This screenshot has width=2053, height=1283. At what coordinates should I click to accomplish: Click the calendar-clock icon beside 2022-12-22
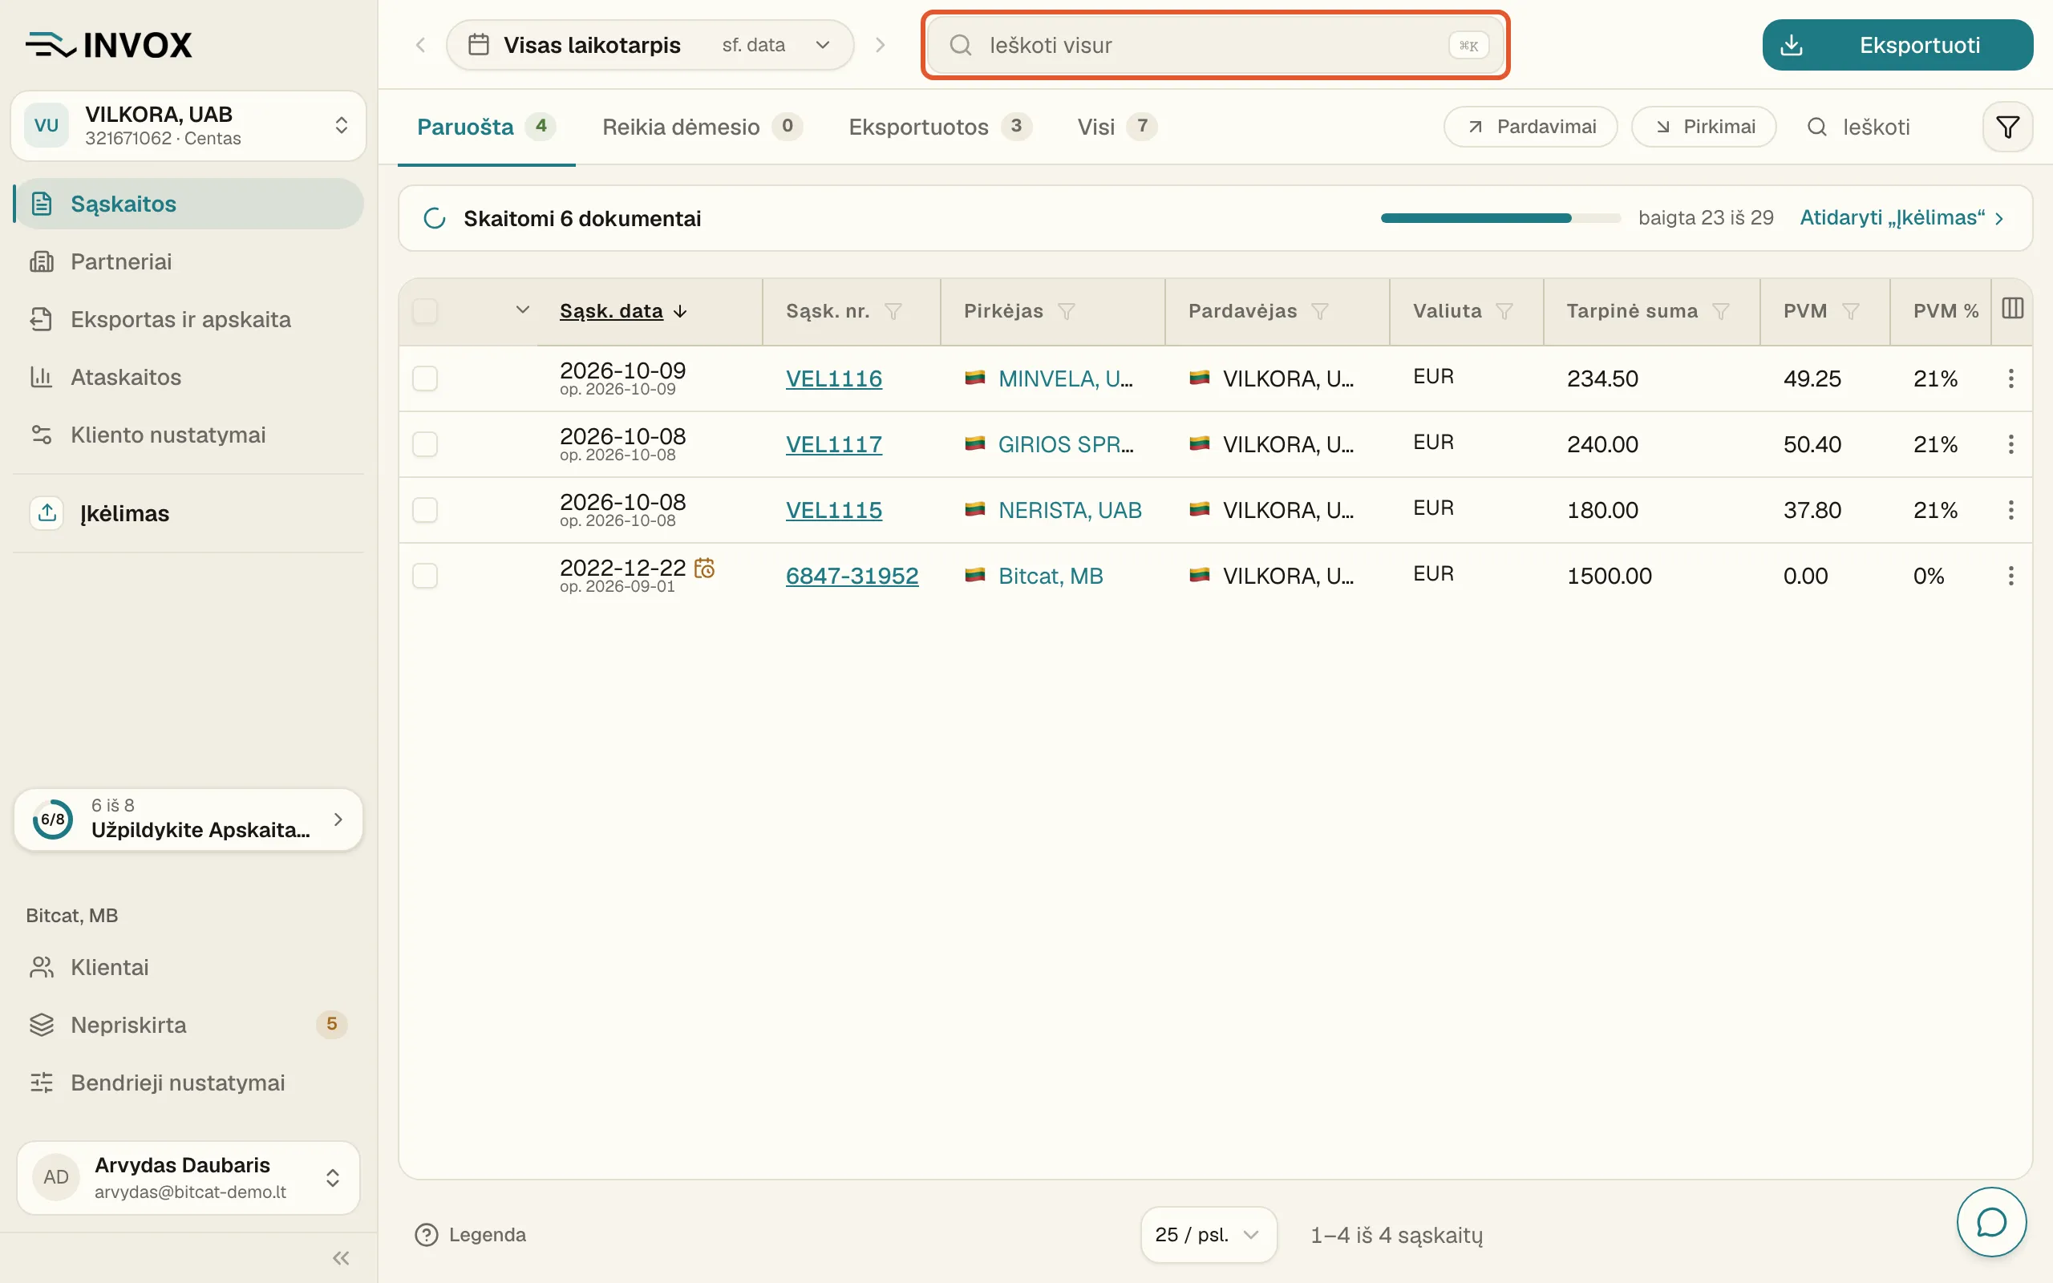(704, 568)
